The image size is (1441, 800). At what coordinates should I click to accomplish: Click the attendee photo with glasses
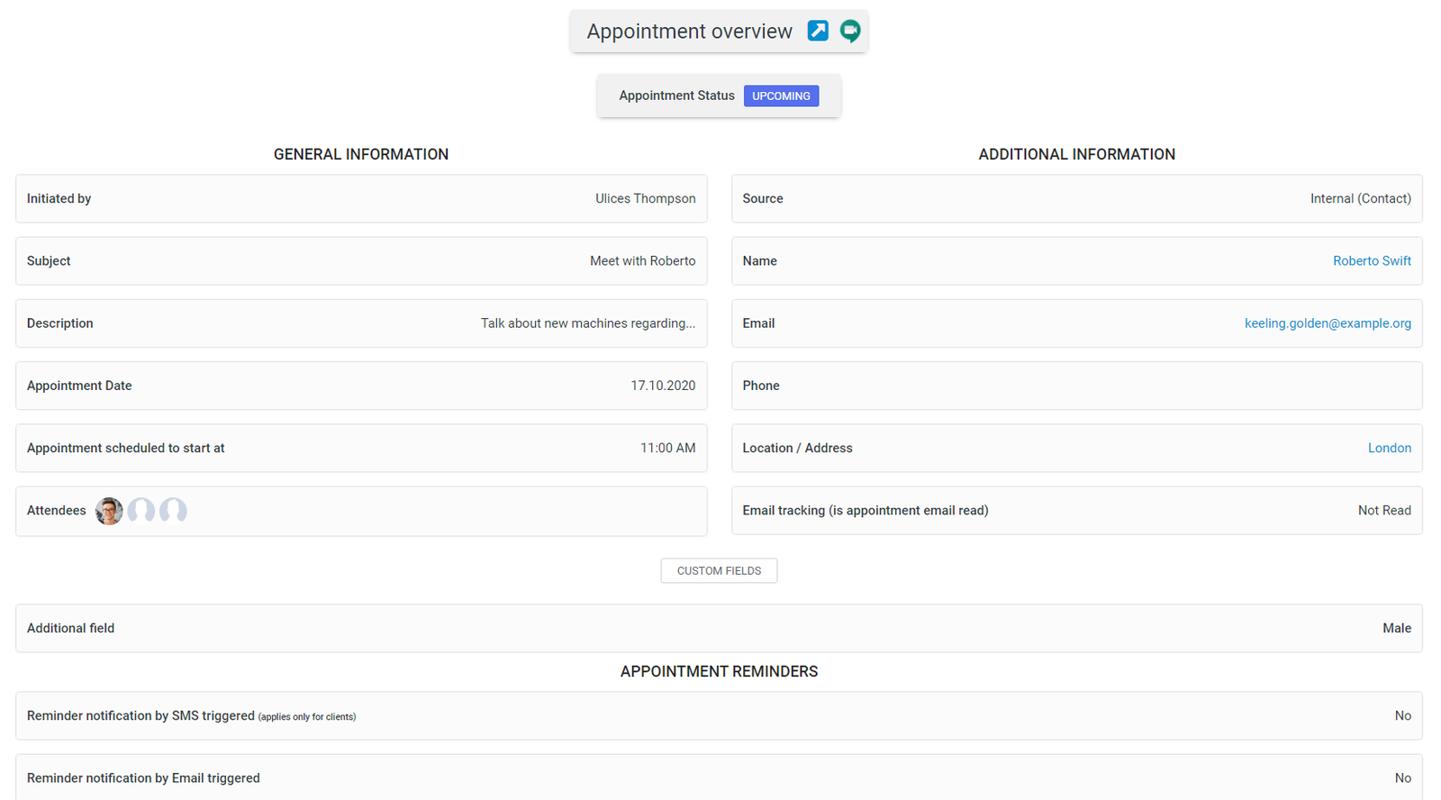coord(109,511)
